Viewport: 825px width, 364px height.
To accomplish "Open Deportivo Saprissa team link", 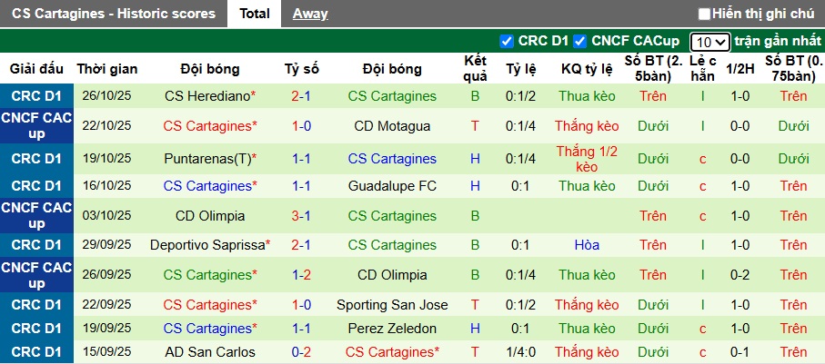I will 206,245.
